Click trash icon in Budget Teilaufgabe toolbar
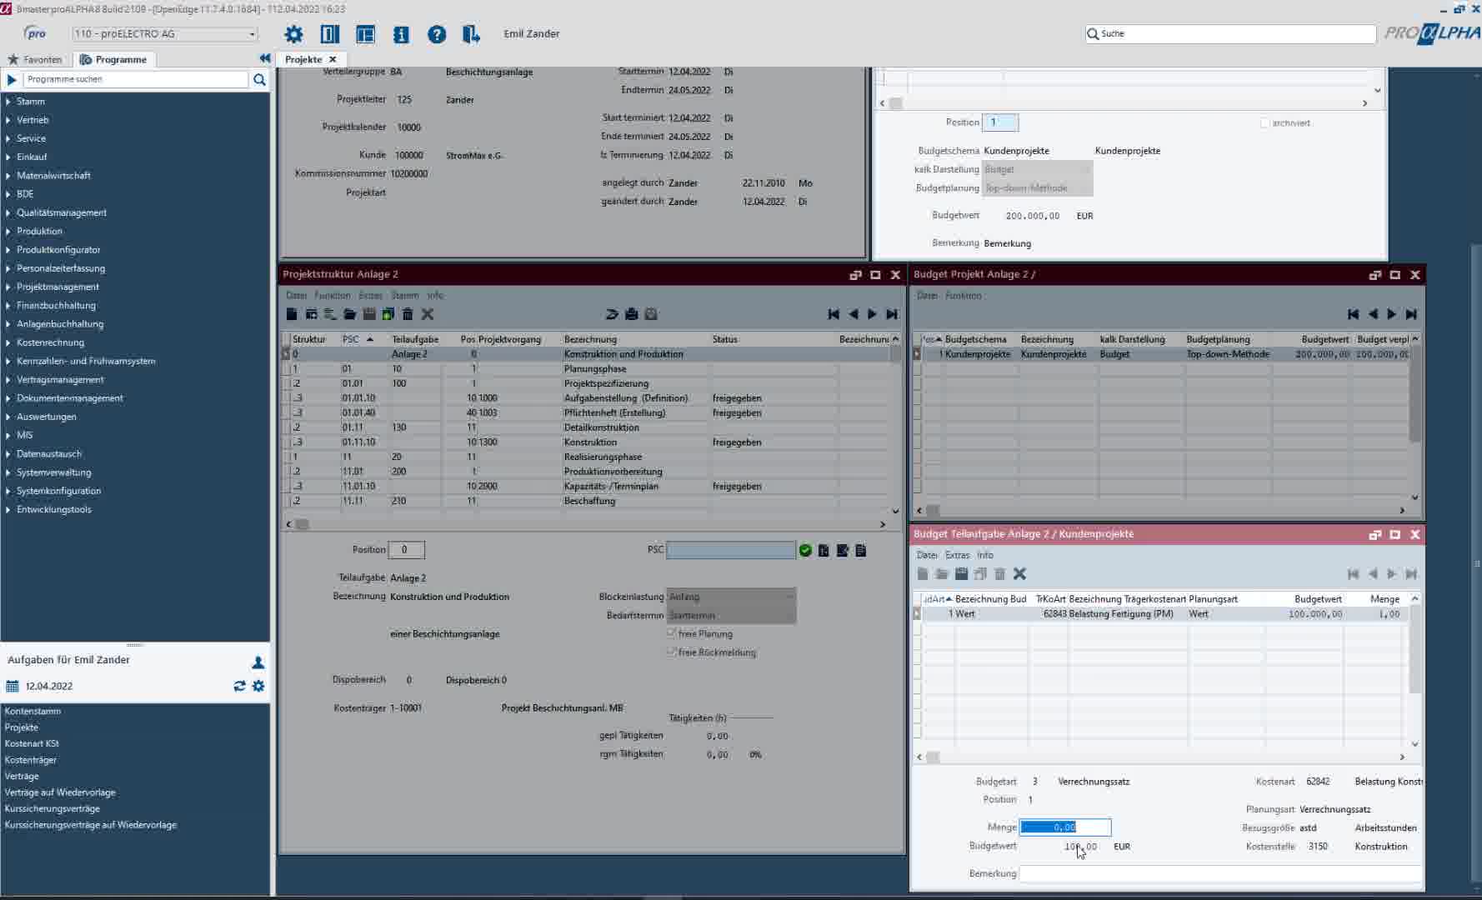The image size is (1482, 900). [999, 573]
